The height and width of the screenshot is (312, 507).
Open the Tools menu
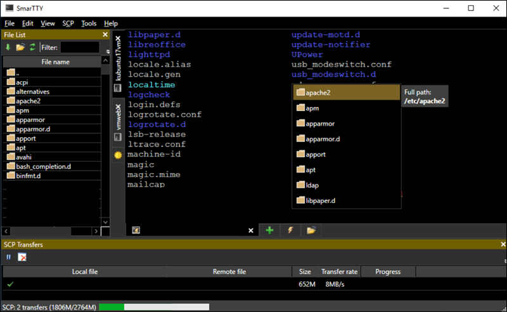[89, 23]
